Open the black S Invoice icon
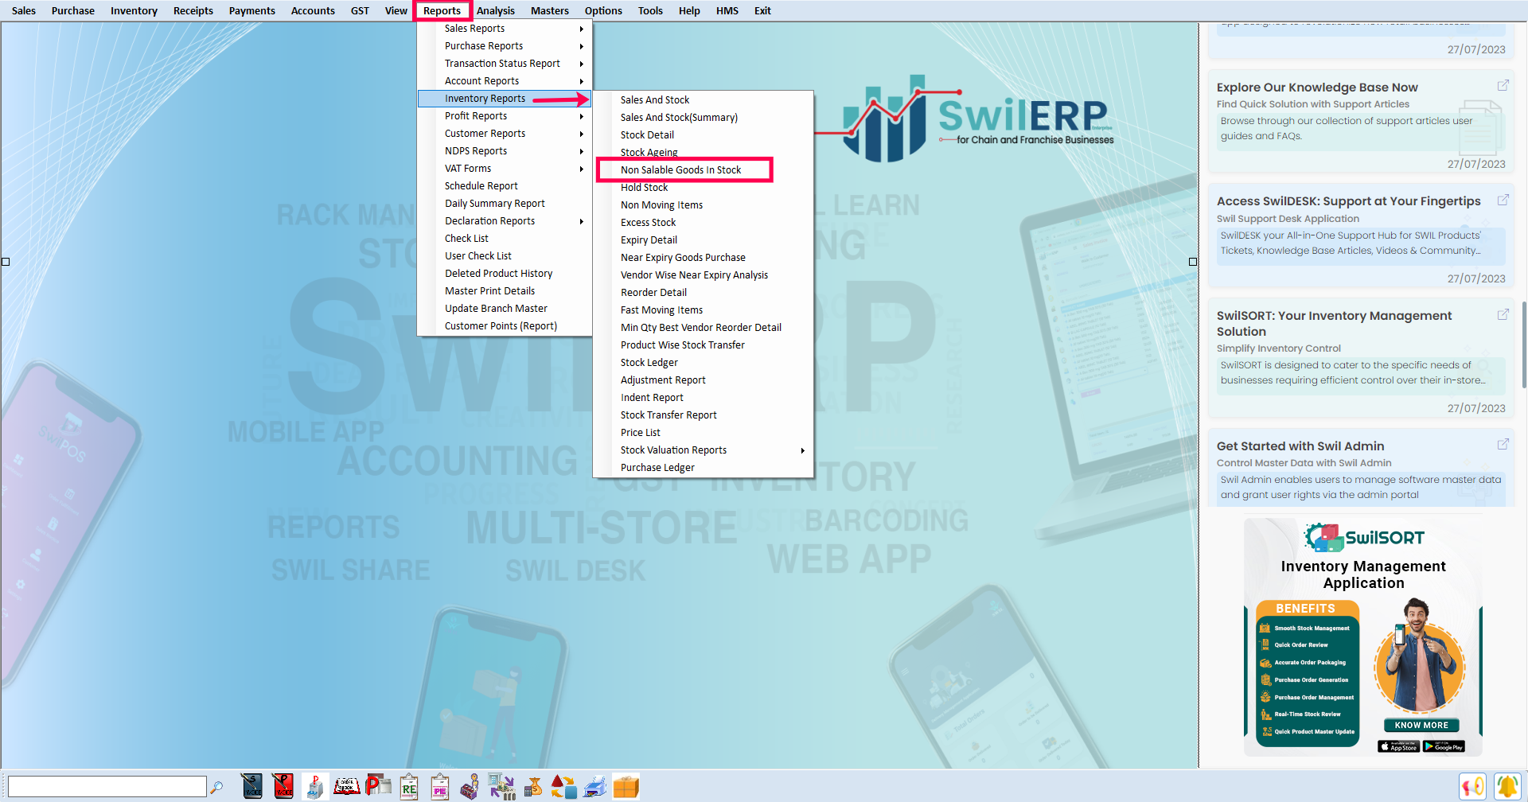Viewport: 1528px width, 802px height. click(251, 786)
